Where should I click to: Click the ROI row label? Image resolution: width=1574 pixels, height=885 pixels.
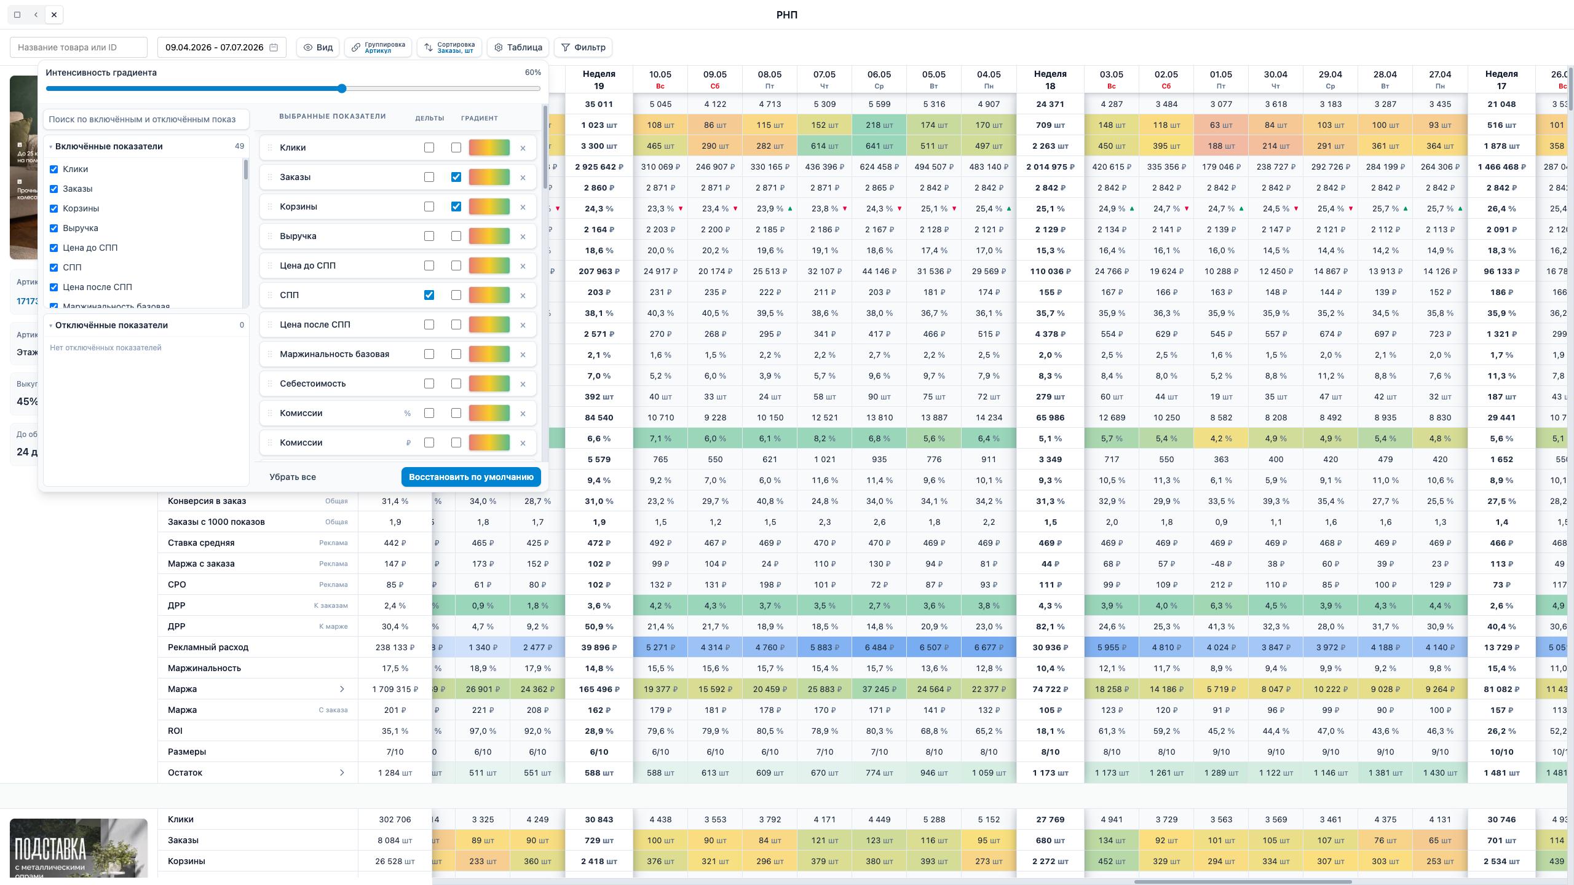pos(175,731)
